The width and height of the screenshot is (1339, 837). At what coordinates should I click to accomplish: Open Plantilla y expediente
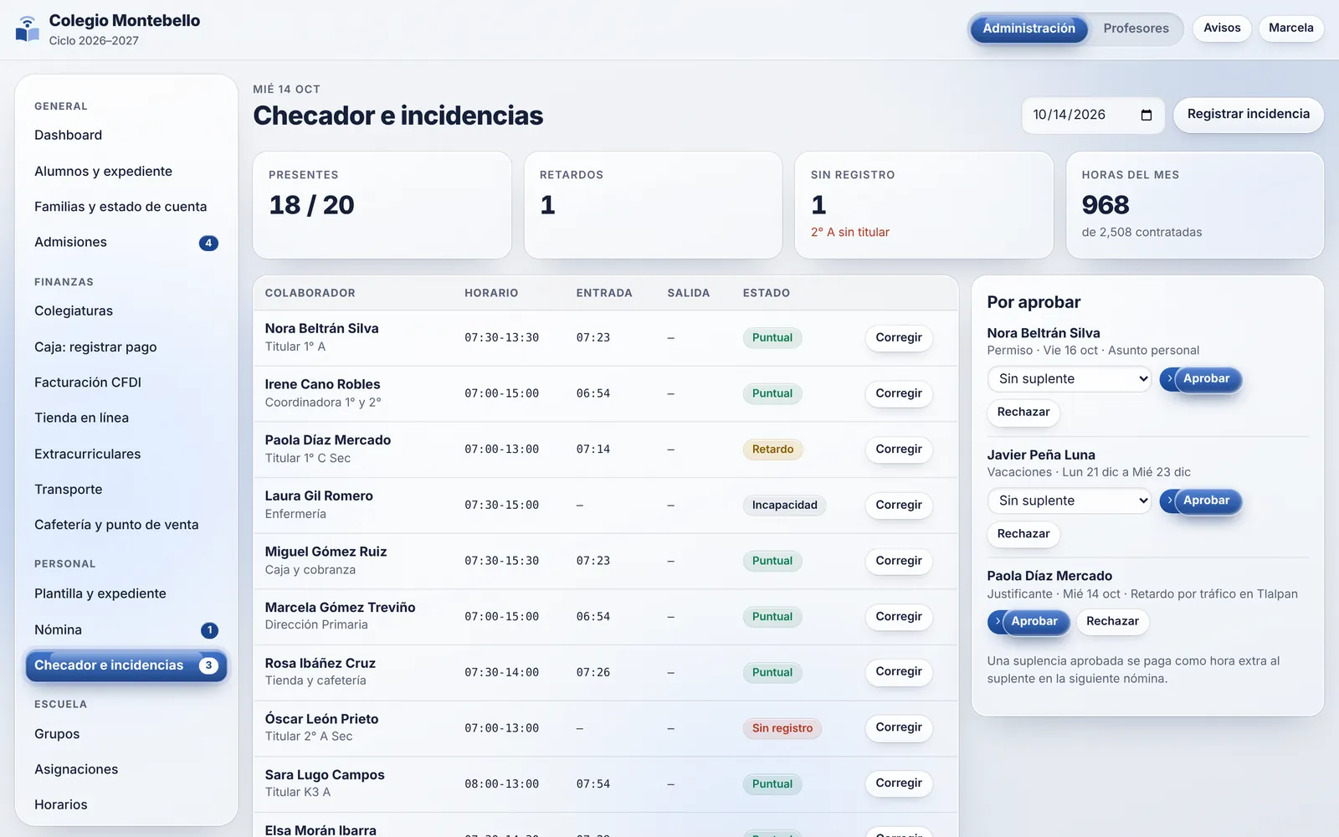[x=126, y=593]
